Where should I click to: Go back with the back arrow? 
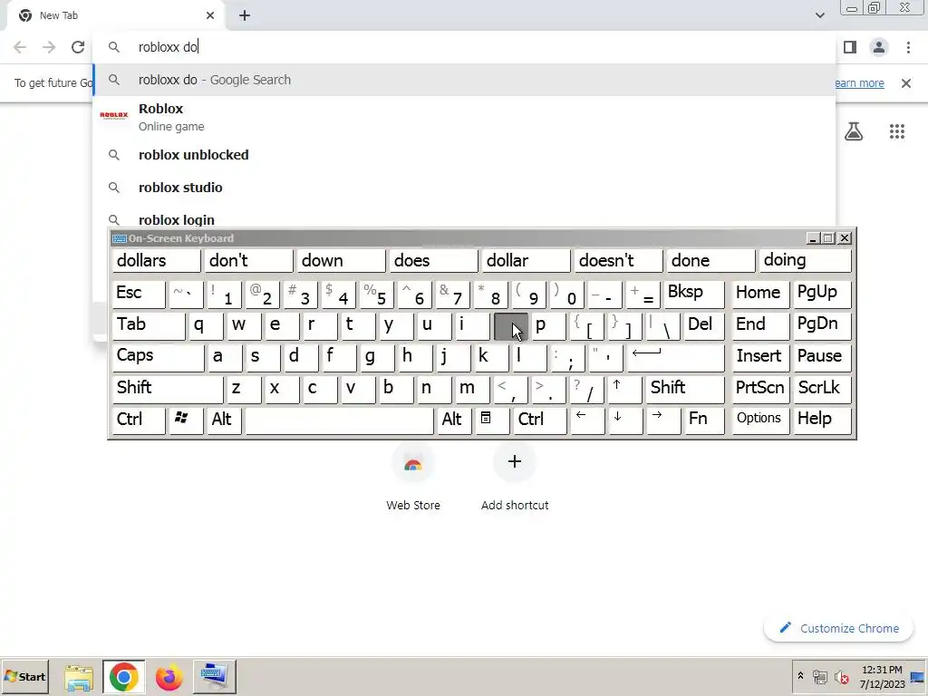(x=20, y=47)
